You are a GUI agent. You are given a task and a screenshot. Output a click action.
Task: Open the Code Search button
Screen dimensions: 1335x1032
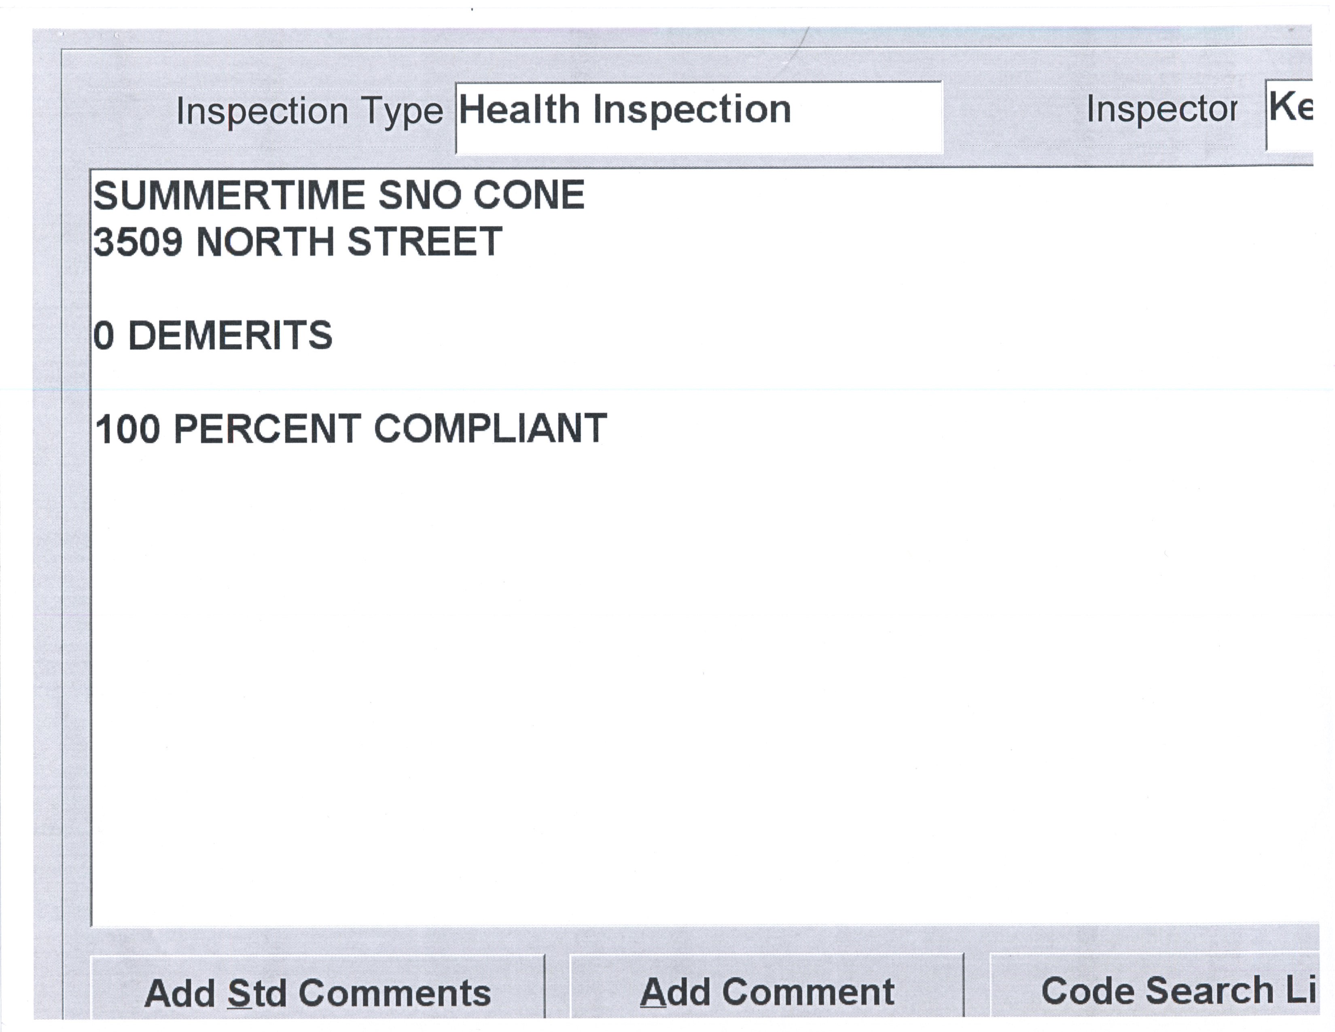[1155, 991]
